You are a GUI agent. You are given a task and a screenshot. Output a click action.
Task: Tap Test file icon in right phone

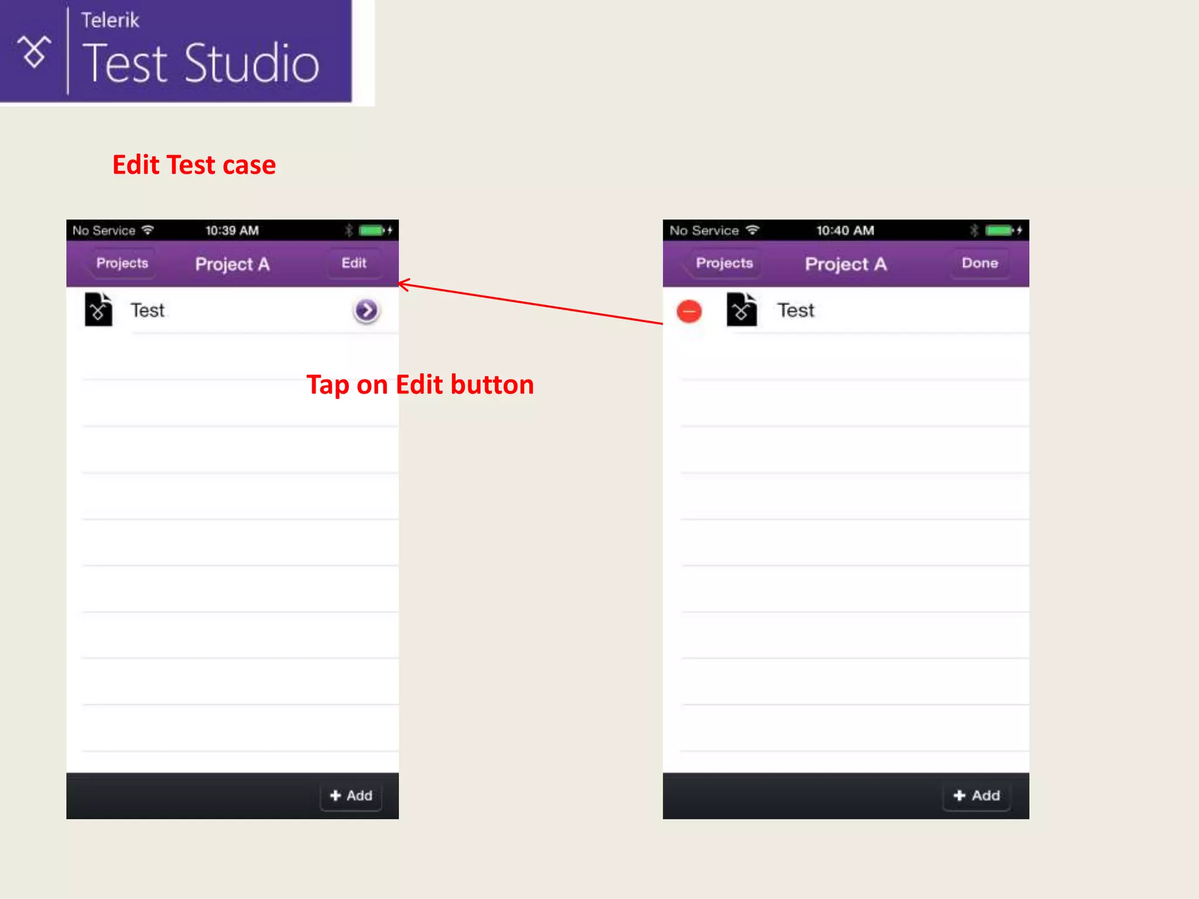coord(741,310)
